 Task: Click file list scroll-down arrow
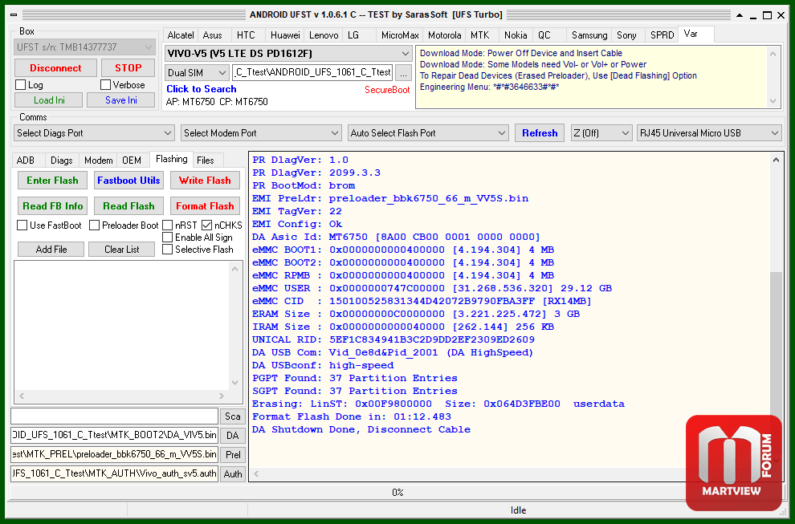click(234, 383)
